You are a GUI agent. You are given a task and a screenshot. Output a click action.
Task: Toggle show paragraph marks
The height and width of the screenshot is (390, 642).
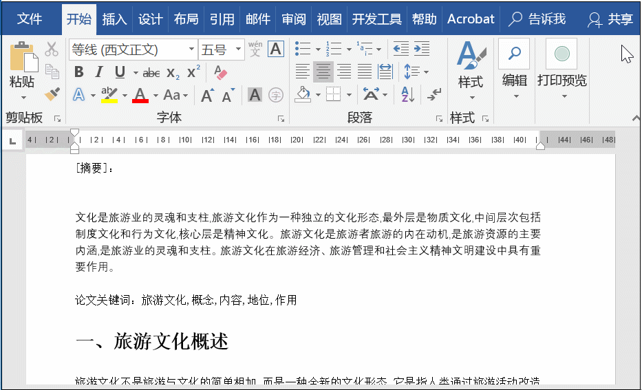pyautogui.click(x=434, y=94)
